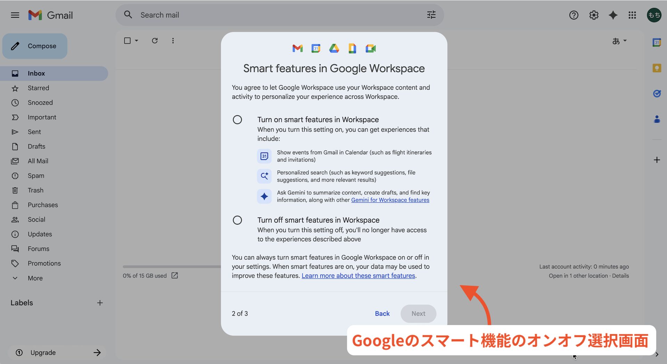Viewport: 667px width, 364px height.
Task: Open Google Tasks in the side panel
Action: 657,94
